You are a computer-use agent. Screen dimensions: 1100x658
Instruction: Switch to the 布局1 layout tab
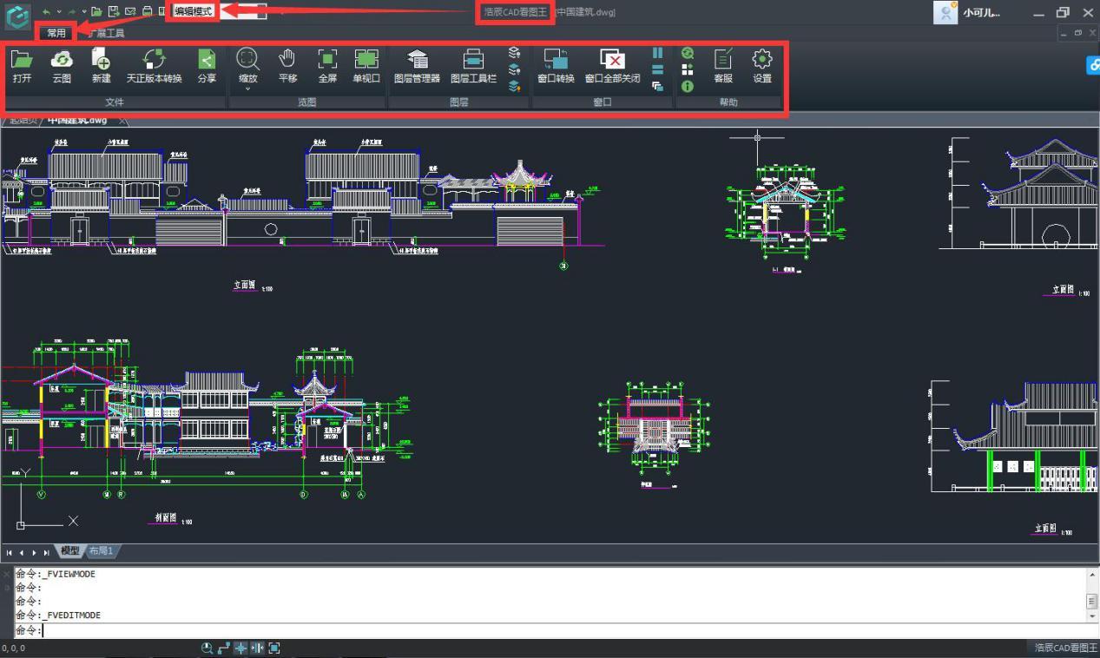click(101, 551)
